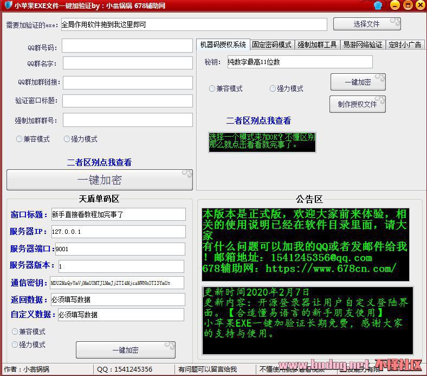Screen dimensions: 427x376
Task: Click the app icon in the title bar
Action: tap(7, 5)
